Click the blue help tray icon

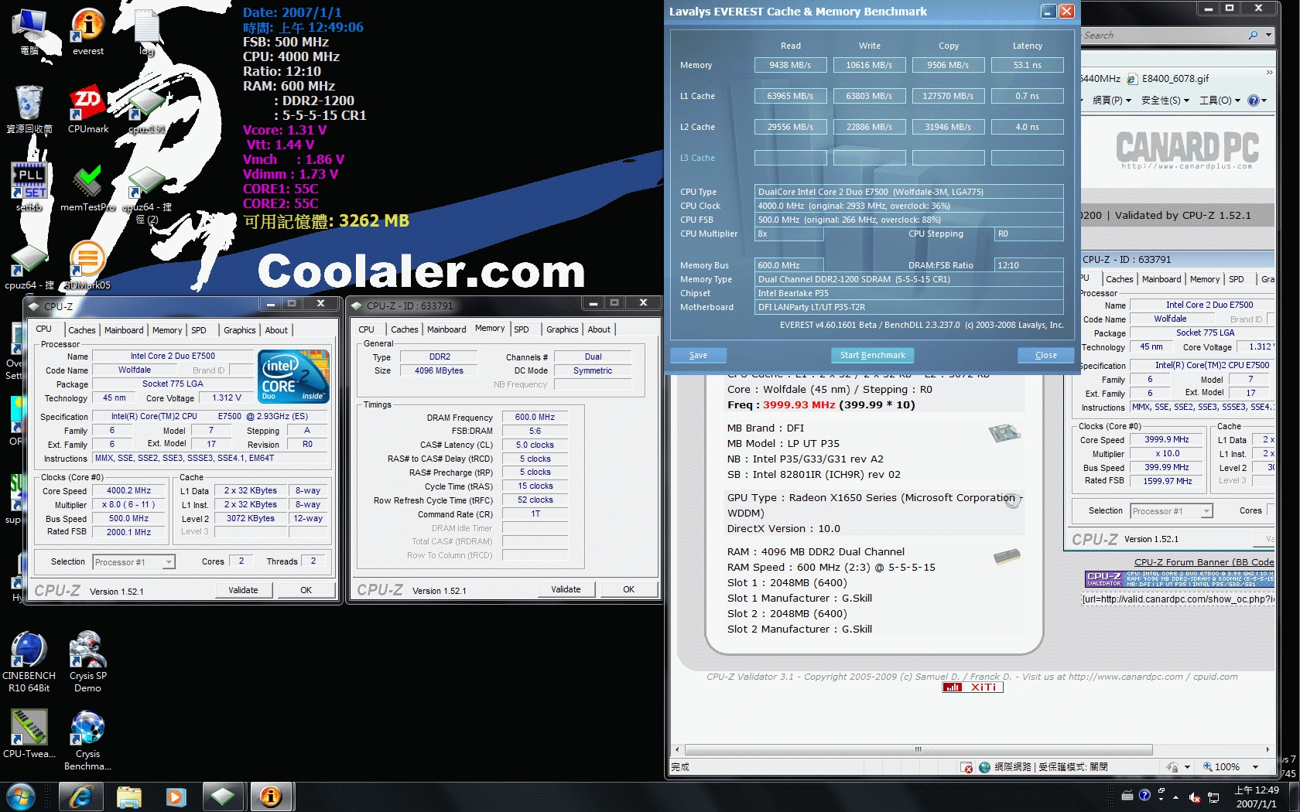tap(1144, 795)
